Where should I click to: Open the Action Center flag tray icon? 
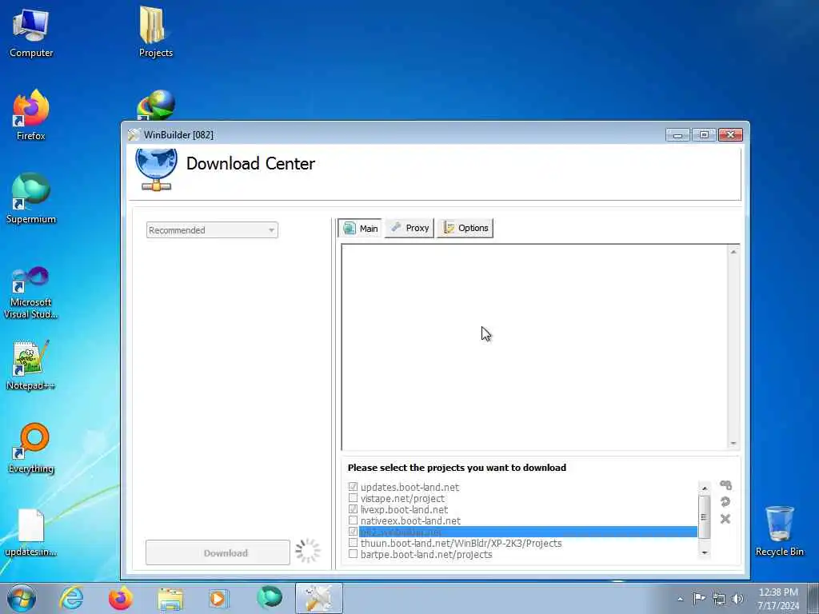click(699, 598)
